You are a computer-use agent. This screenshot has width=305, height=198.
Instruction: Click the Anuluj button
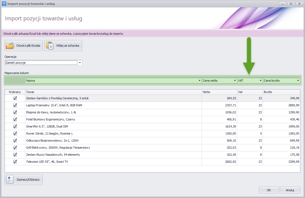point(290,190)
